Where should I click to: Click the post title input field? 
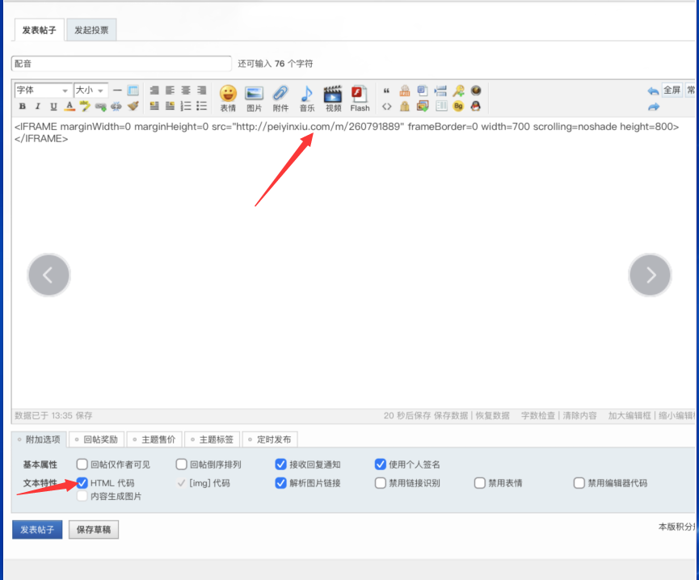[121, 63]
